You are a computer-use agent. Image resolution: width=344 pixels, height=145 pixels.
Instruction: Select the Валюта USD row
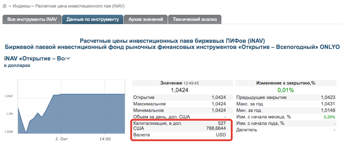[179, 135]
